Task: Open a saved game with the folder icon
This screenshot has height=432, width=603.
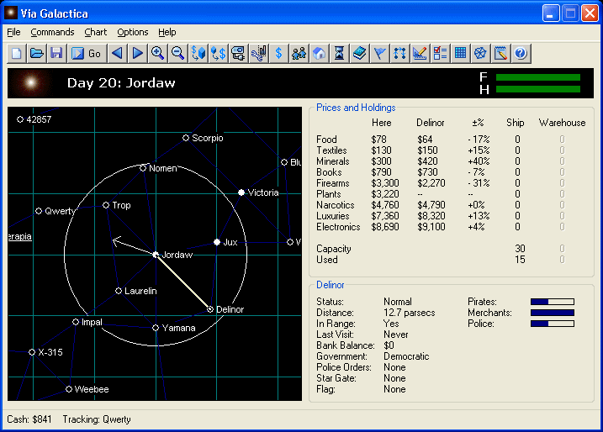Action: [36, 53]
